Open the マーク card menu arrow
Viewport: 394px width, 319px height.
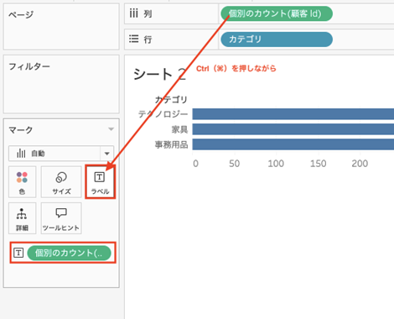[x=111, y=129]
